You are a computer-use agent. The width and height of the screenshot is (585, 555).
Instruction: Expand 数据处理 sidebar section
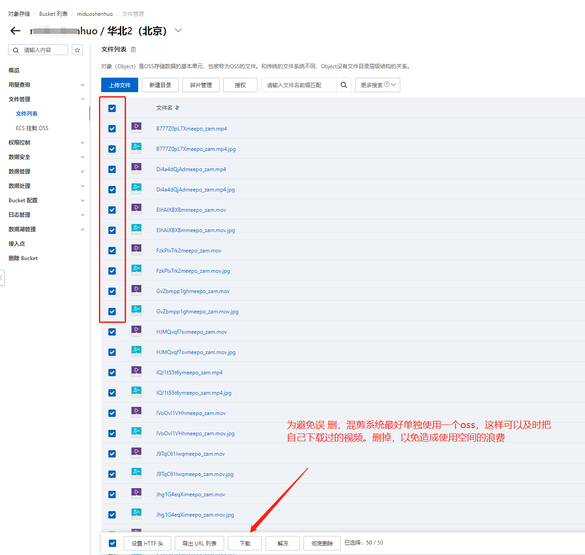(83, 186)
